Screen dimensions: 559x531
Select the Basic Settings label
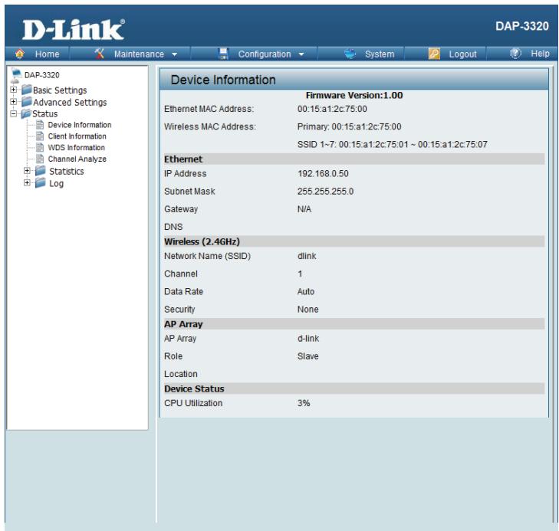(x=60, y=90)
